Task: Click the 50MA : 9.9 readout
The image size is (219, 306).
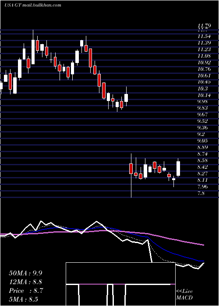Action: (x=25, y=273)
